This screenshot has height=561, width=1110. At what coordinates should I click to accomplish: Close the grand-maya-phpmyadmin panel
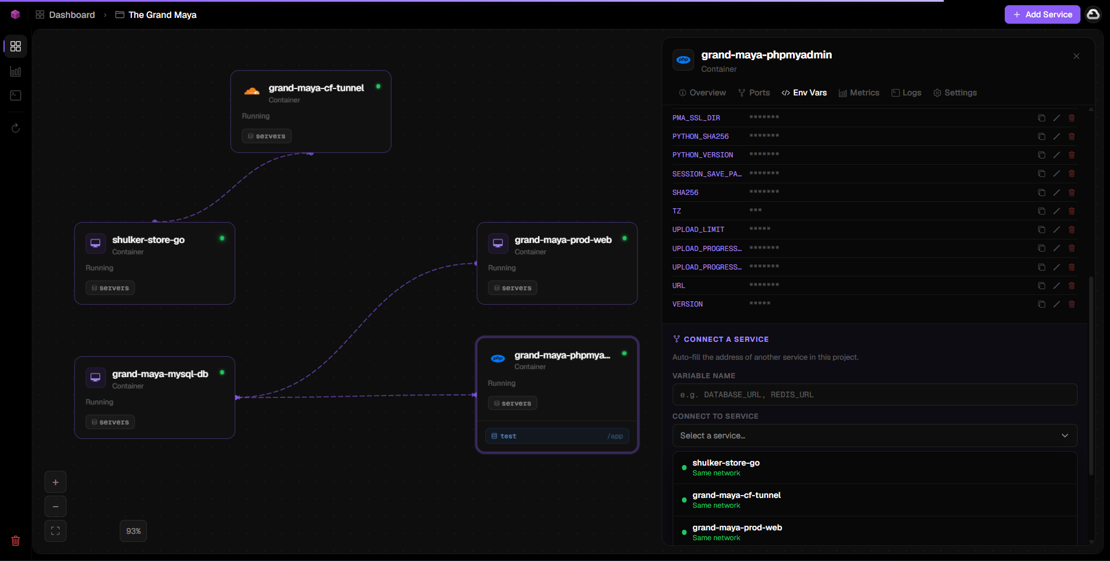click(1076, 56)
